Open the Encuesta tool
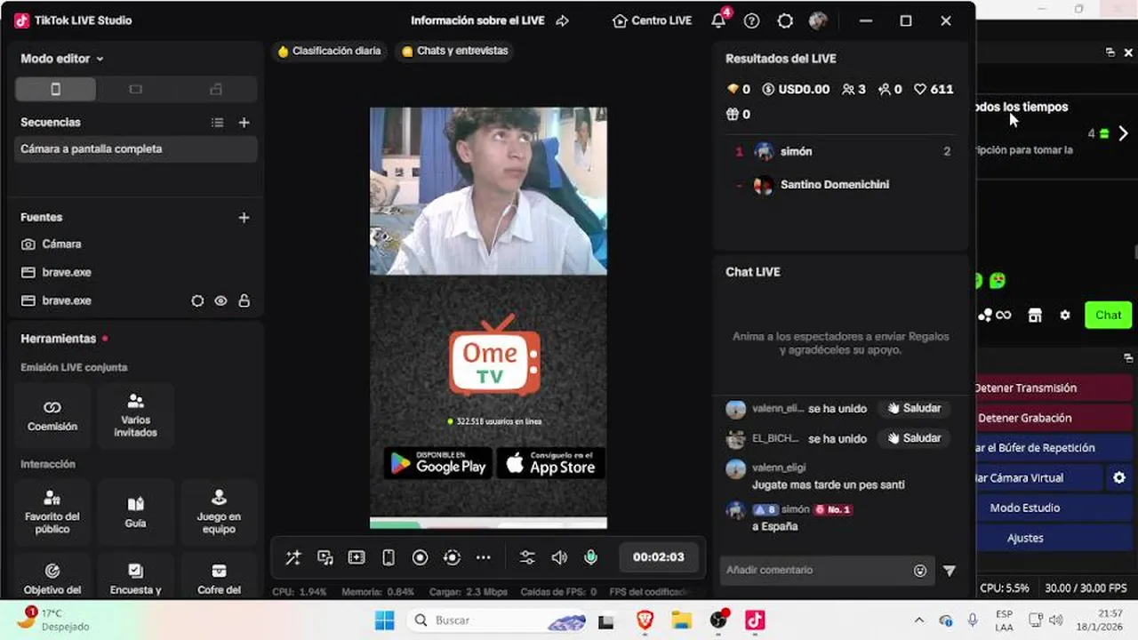The width and height of the screenshot is (1138, 640). click(135, 576)
